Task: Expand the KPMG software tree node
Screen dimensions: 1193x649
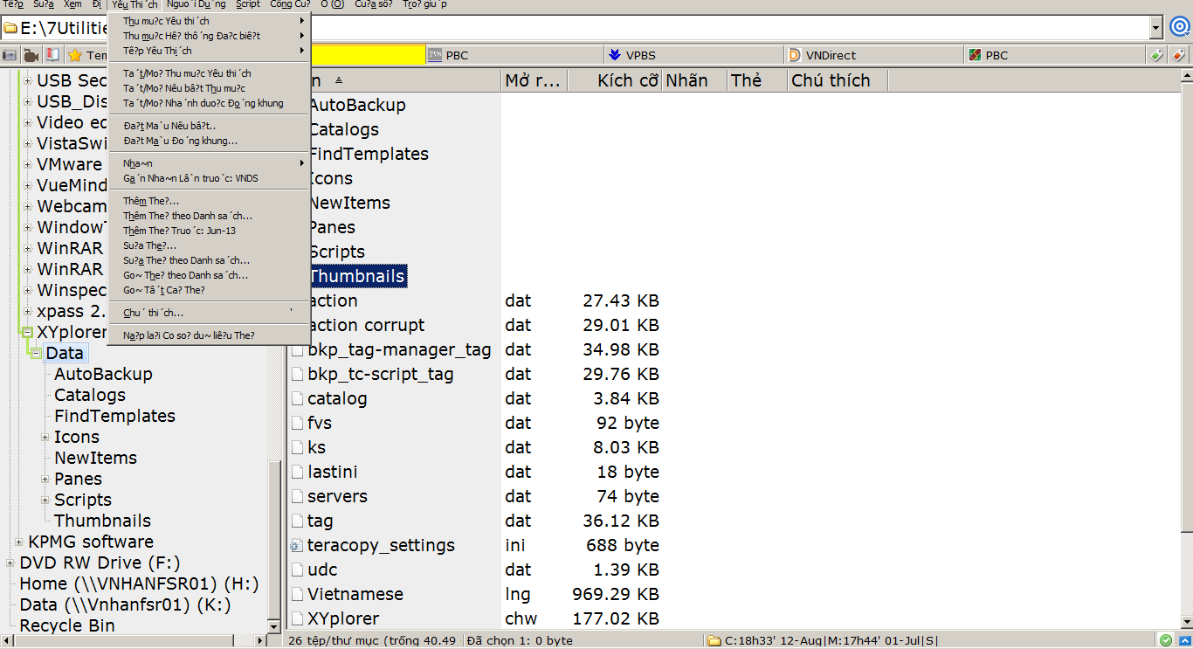Action: click(19, 542)
